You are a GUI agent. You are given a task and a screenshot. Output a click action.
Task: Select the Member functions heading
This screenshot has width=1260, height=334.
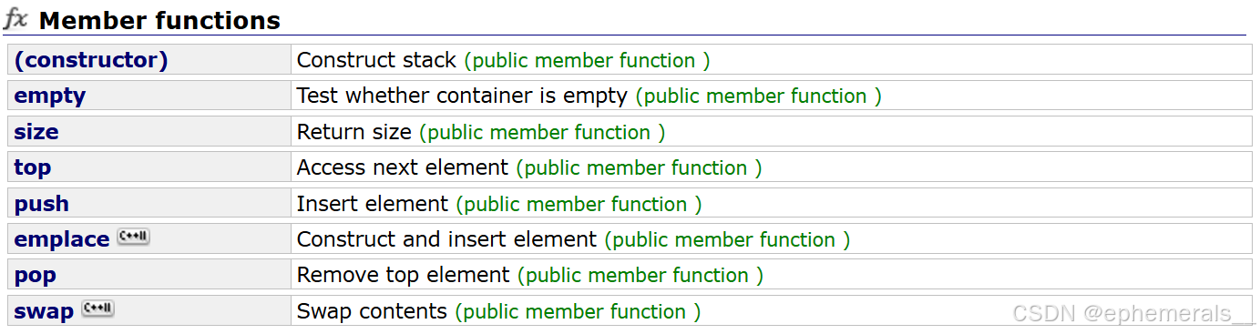[159, 20]
